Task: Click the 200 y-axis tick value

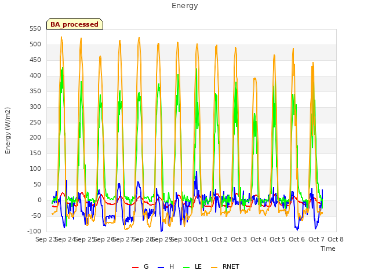Action: tap(35, 138)
